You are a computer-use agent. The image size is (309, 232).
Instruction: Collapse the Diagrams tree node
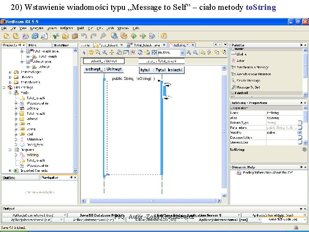[10, 150]
